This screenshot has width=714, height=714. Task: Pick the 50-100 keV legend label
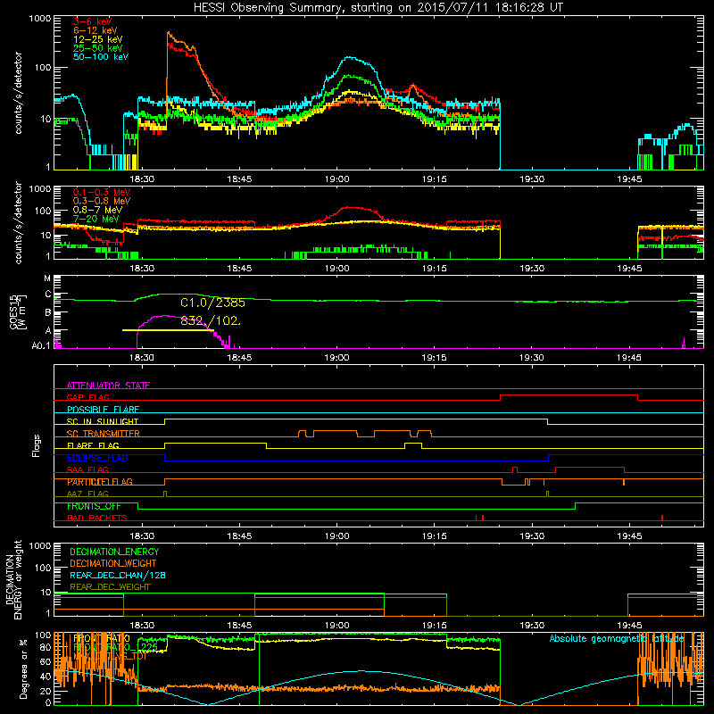(x=101, y=56)
